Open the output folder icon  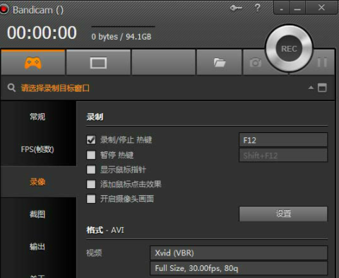[220, 63]
